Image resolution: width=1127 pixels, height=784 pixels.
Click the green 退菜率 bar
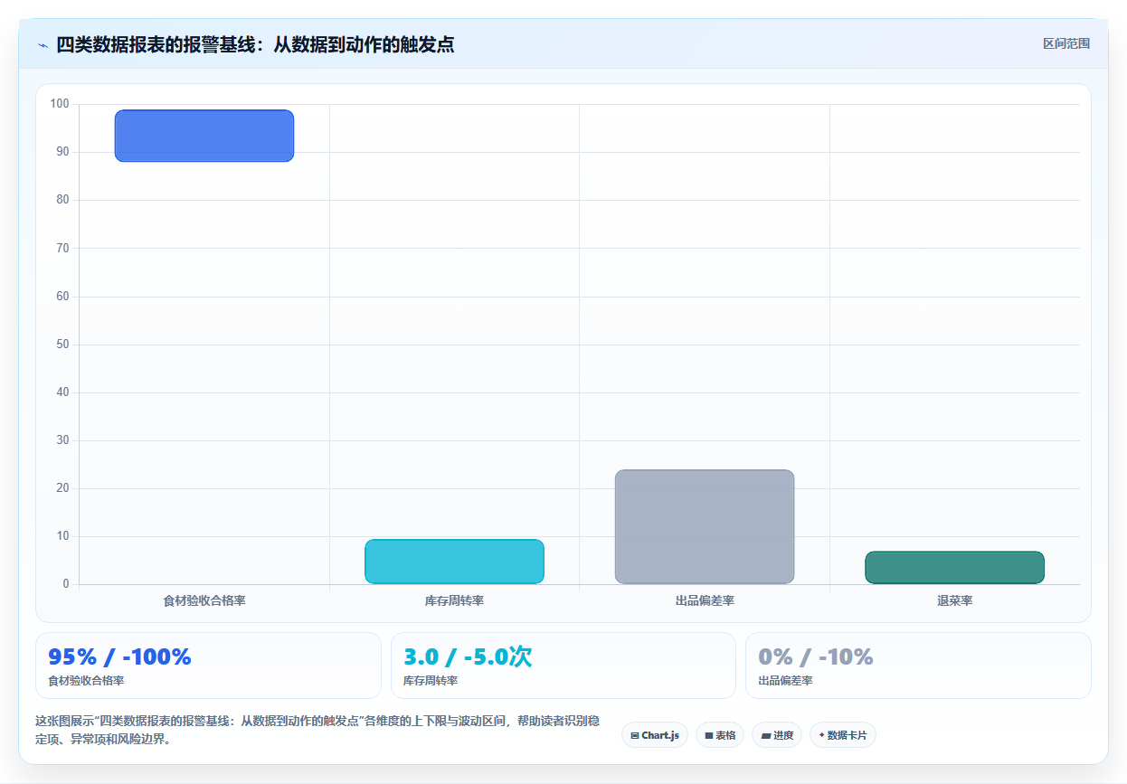coord(954,567)
